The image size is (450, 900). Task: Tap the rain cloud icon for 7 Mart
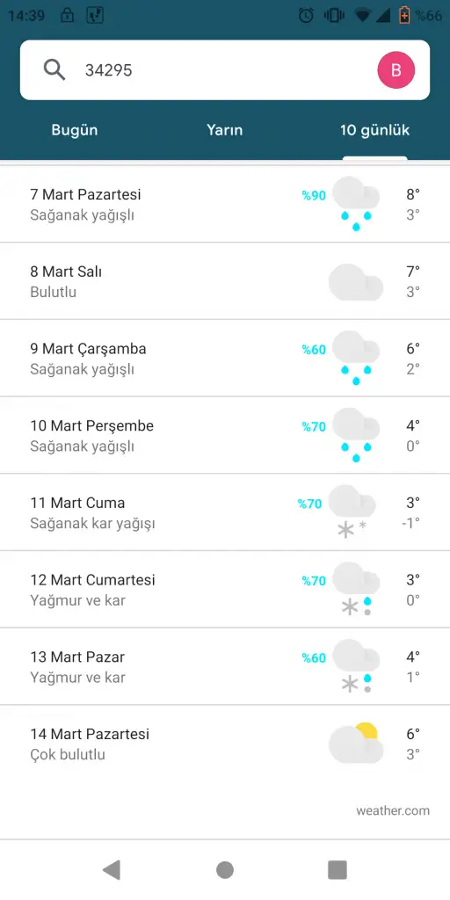click(356, 204)
